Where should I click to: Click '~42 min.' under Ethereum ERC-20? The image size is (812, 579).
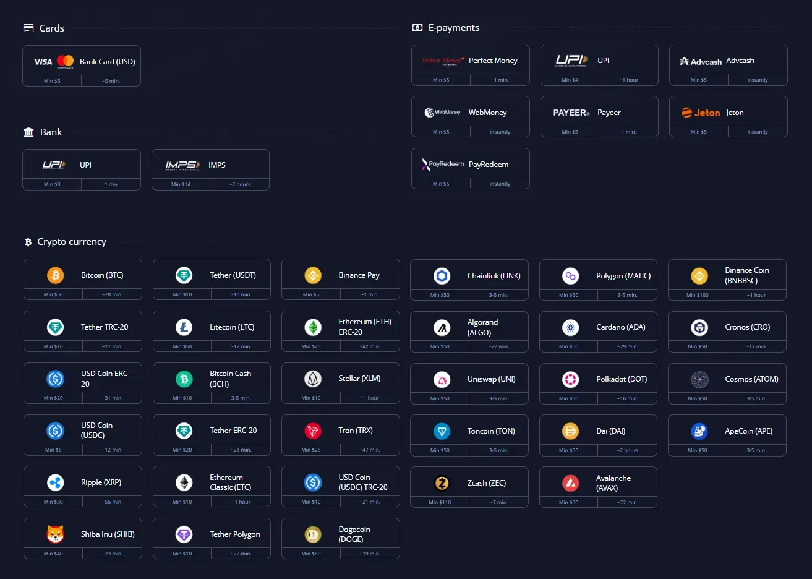click(x=370, y=346)
